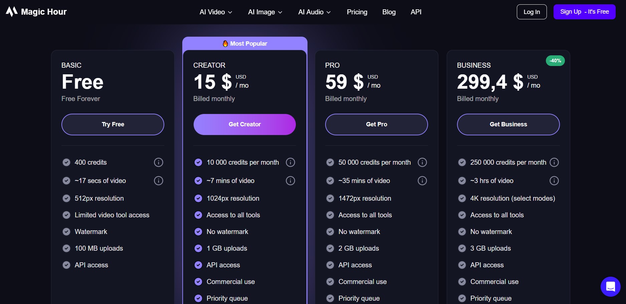Expand the AI Image dropdown menu
The height and width of the screenshot is (304, 626).
(265, 12)
